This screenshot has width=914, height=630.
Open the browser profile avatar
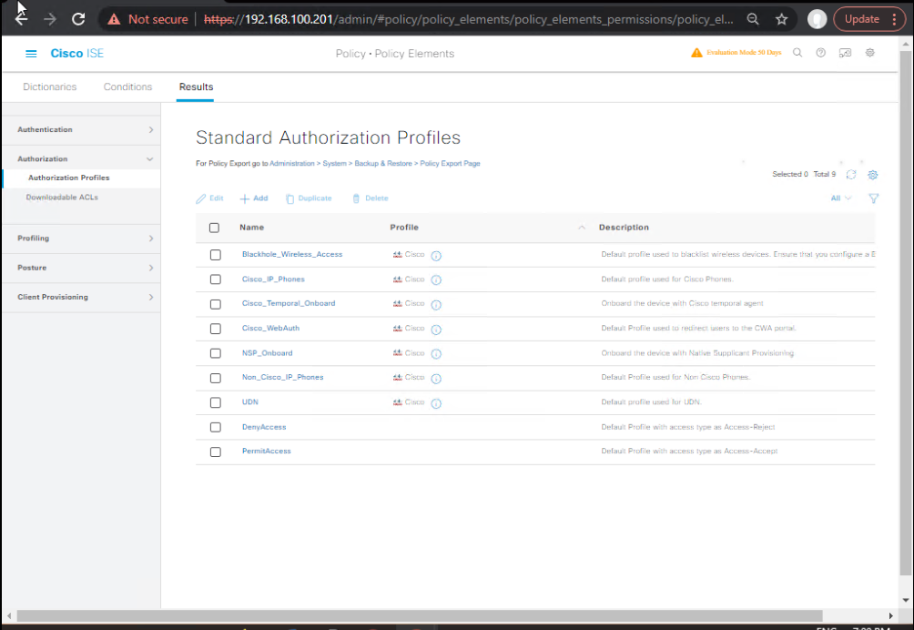point(817,19)
